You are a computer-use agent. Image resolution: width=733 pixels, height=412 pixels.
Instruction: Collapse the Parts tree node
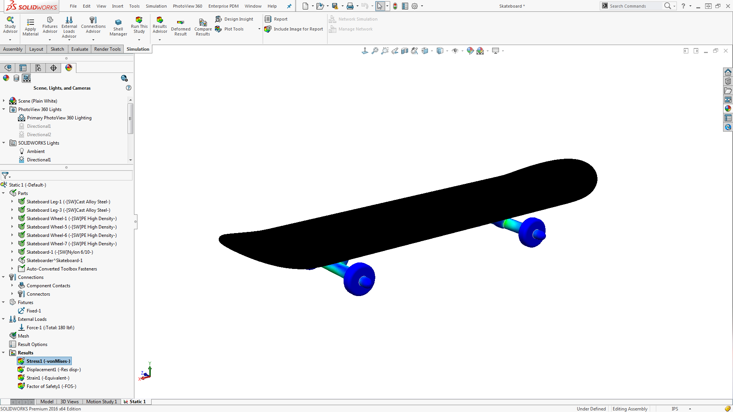[3, 193]
